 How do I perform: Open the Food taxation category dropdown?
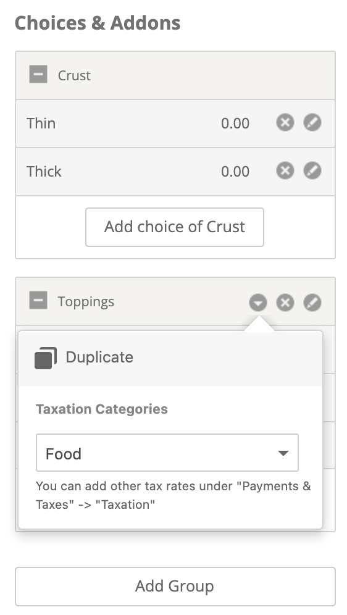coord(167,453)
